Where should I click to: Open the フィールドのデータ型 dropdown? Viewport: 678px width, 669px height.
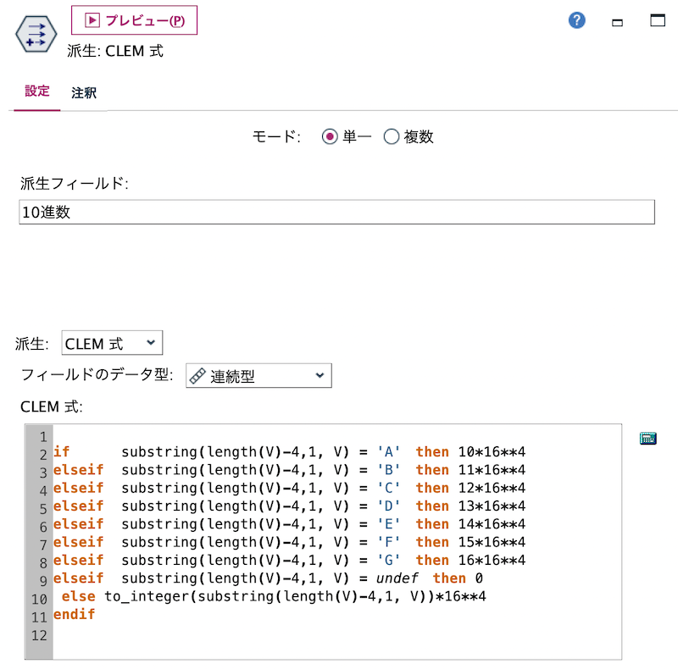[x=258, y=375]
